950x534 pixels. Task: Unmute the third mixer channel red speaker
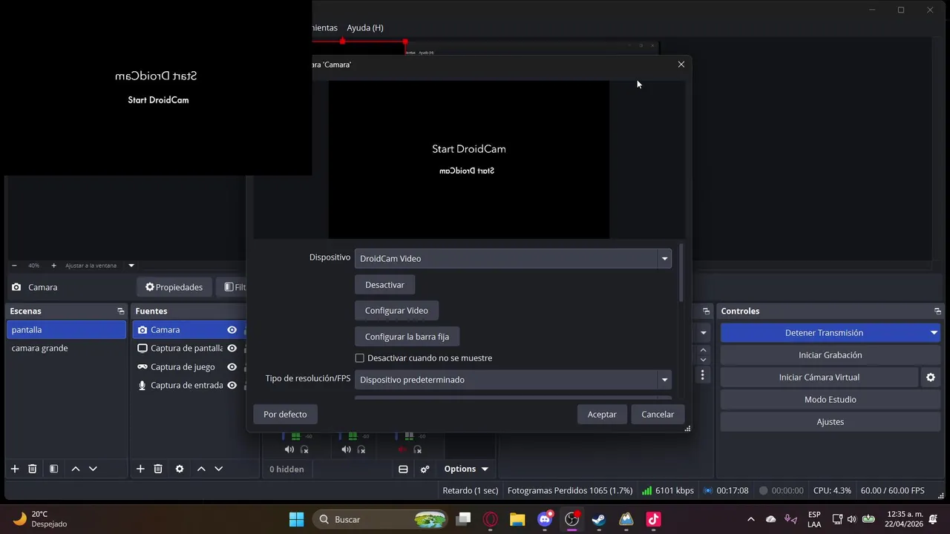[x=402, y=449]
